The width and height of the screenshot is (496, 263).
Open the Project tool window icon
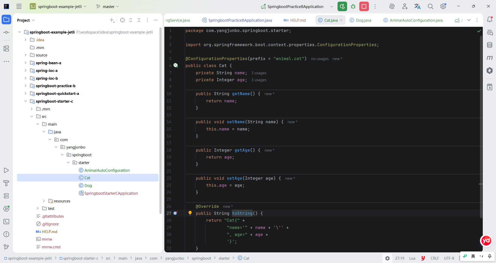(6, 20)
